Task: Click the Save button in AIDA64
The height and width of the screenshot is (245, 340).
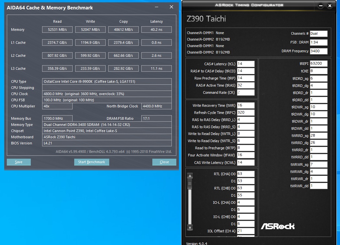Action: pyautogui.click(x=19, y=162)
